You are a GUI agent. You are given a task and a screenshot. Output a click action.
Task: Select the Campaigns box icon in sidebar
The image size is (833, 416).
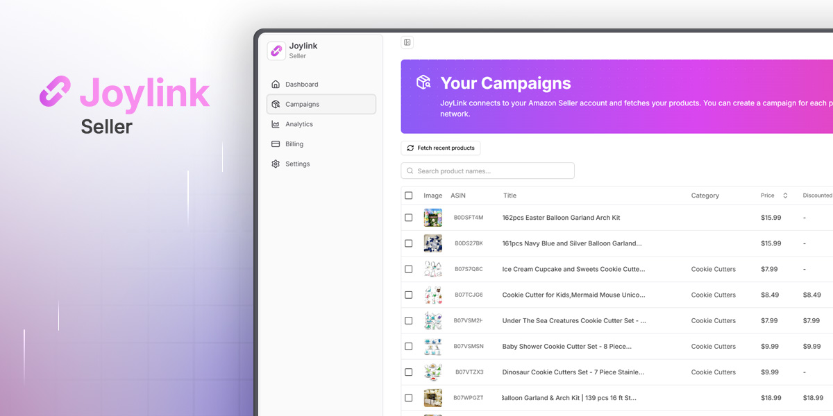pos(276,103)
